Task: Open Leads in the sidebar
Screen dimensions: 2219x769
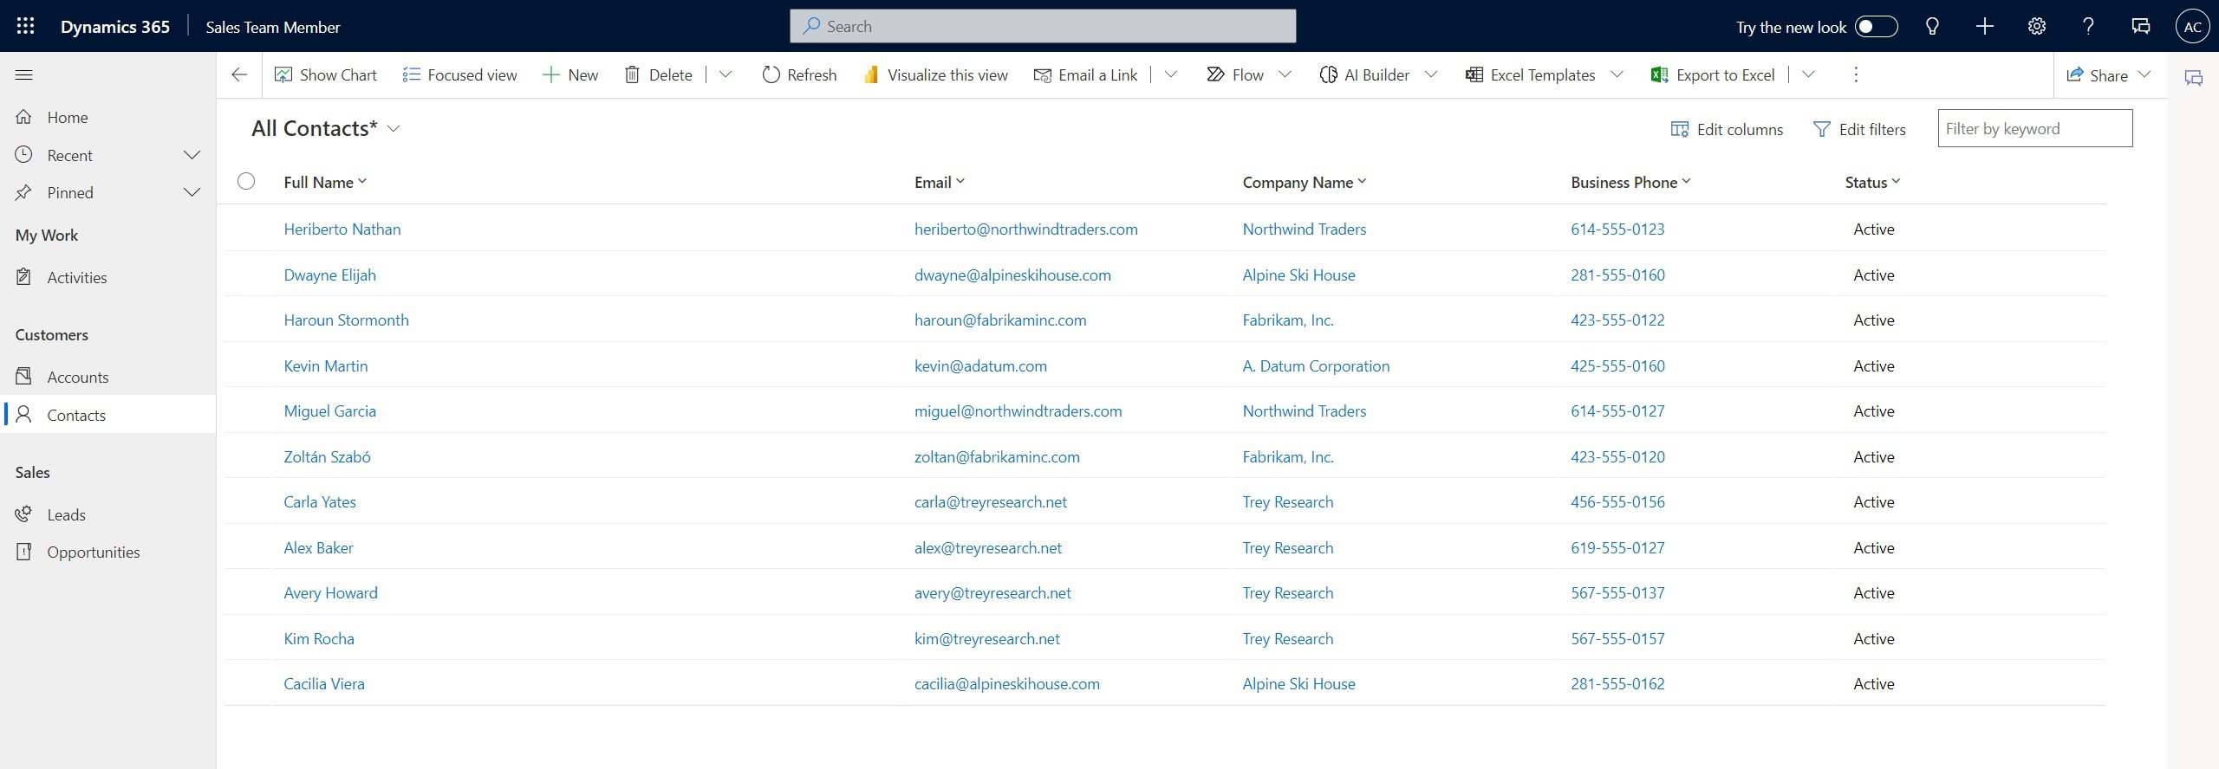Action: point(107,514)
